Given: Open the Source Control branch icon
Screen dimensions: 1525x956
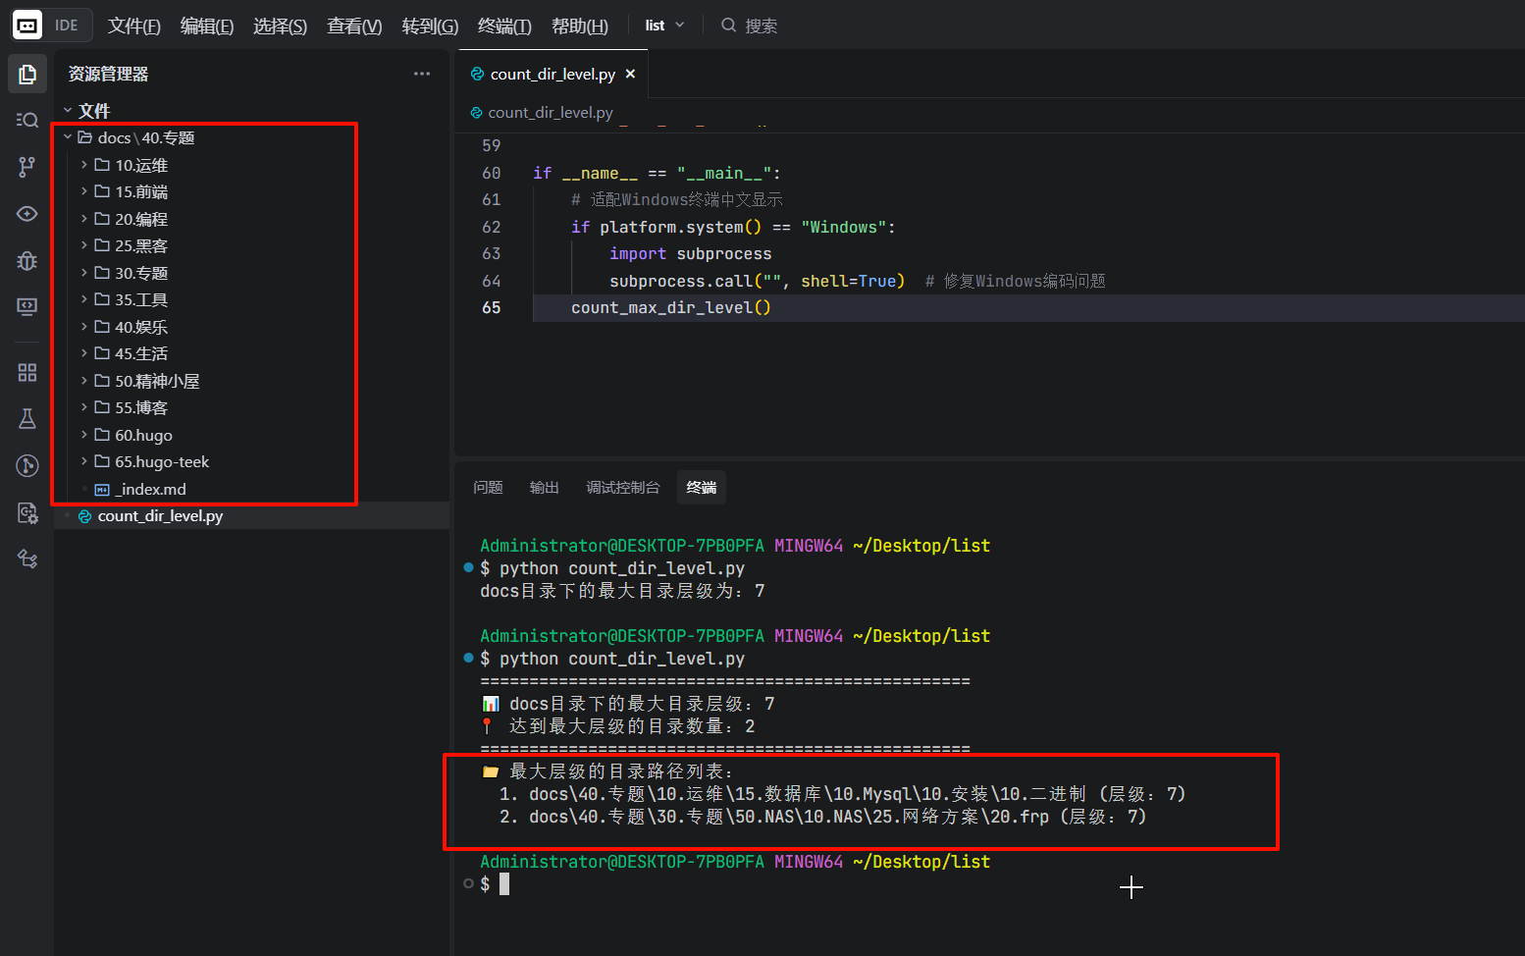Looking at the screenshot, I should pos(27,167).
